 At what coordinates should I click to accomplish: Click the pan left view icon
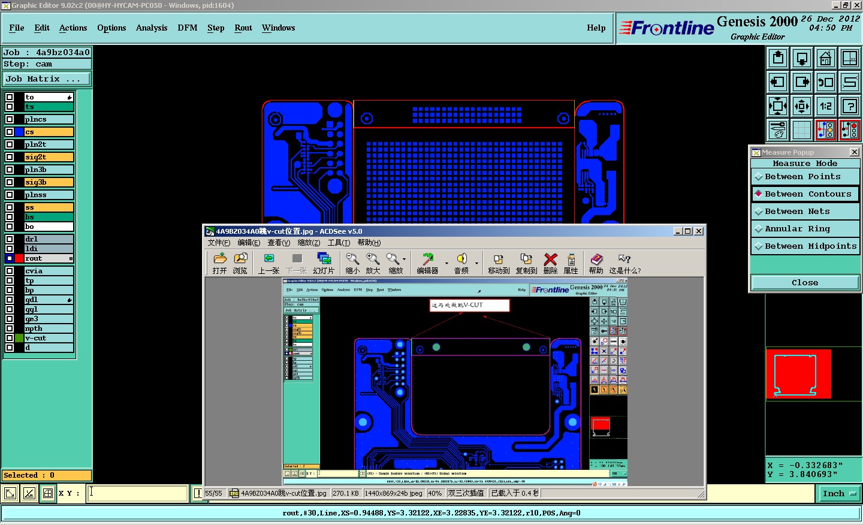778,82
